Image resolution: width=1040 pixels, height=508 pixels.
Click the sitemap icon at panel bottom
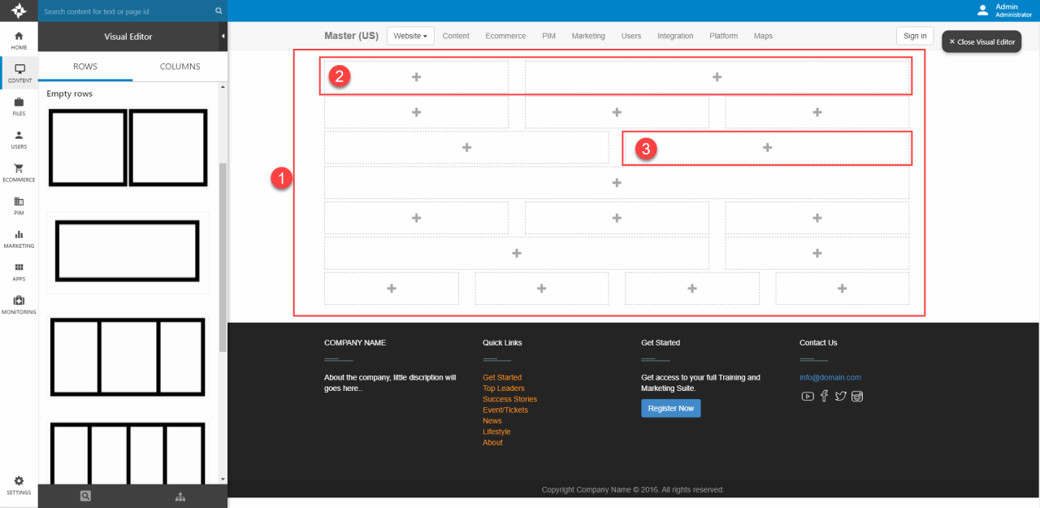coord(180,496)
